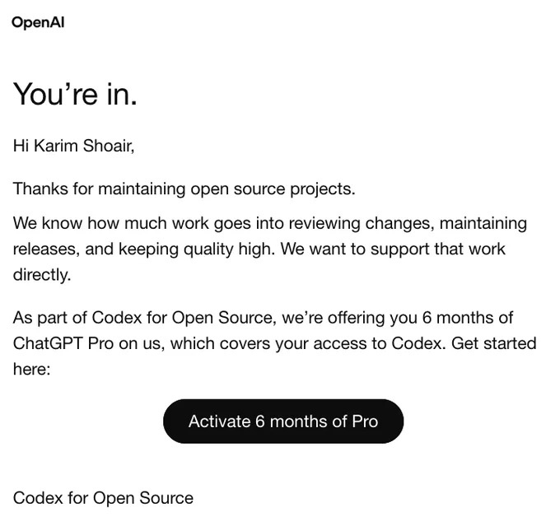
Task: Click the word "directly." ending the paragraph
Action: point(42,275)
